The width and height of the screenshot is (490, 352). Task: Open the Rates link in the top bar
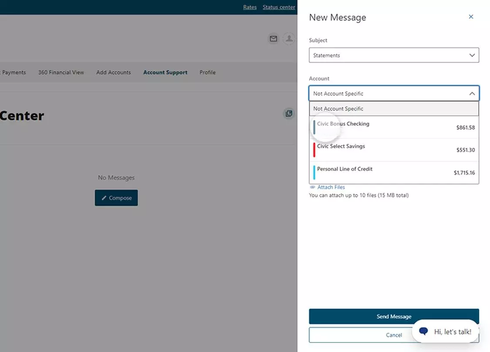pos(250,7)
